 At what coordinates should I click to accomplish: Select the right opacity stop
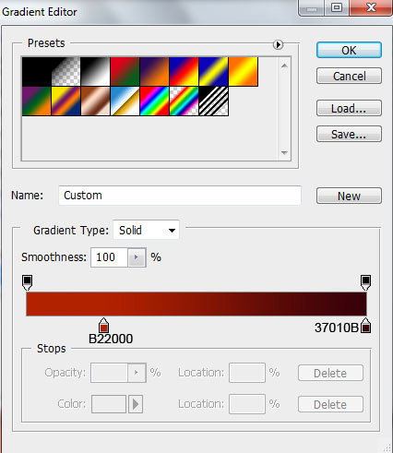pos(365,282)
